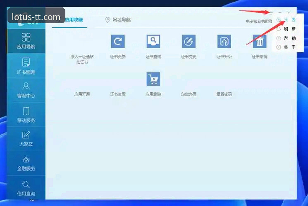Open the 法人一证通移动证书 app label
This screenshot has width=308, height=206.
[x=82, y=59]
